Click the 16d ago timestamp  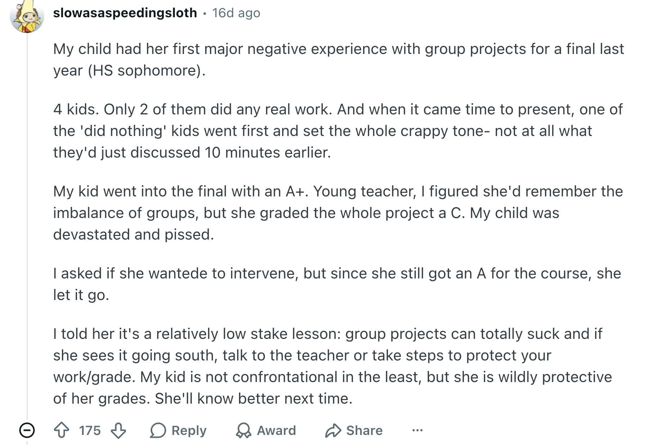click(x=236, y=13)
